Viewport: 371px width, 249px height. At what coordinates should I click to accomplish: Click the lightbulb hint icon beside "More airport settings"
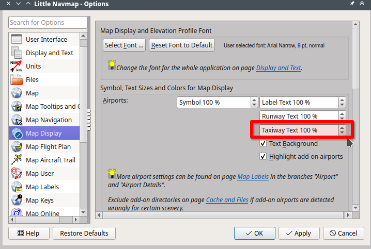(x=112, y=174)
